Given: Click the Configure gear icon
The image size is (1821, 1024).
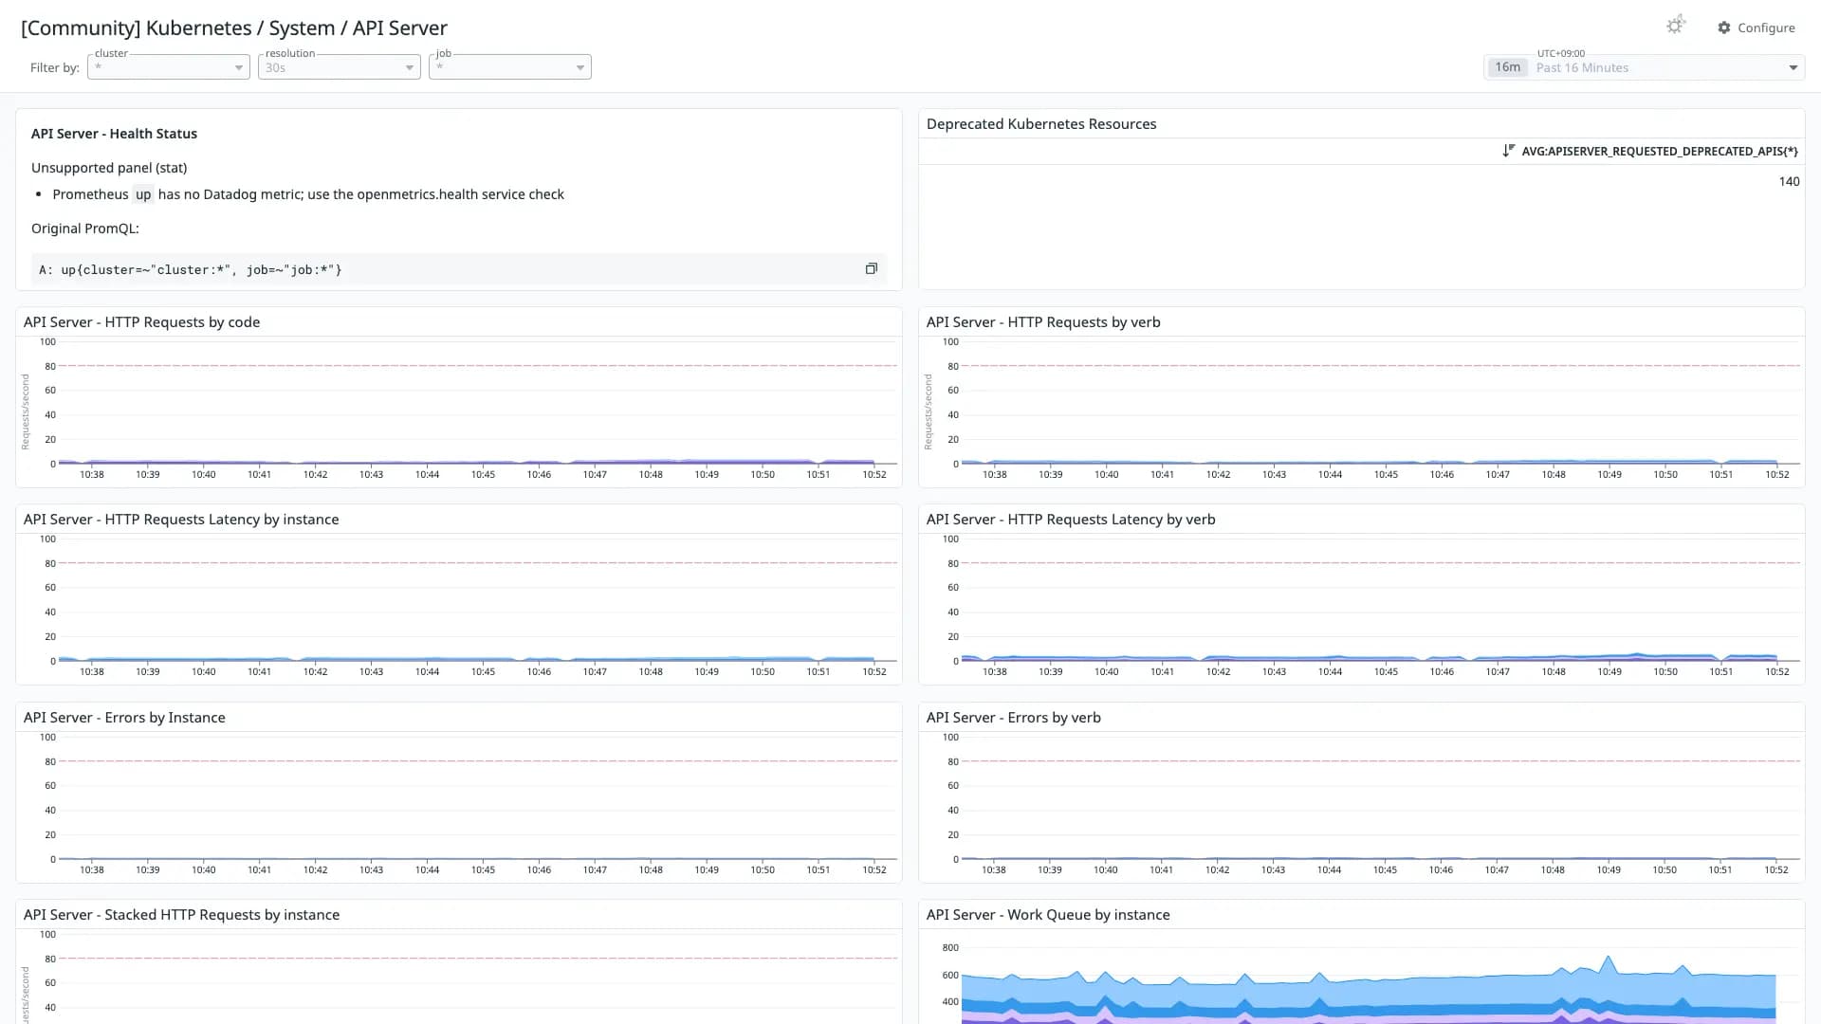Looking at the screenshot, I should click(1723, 27).
